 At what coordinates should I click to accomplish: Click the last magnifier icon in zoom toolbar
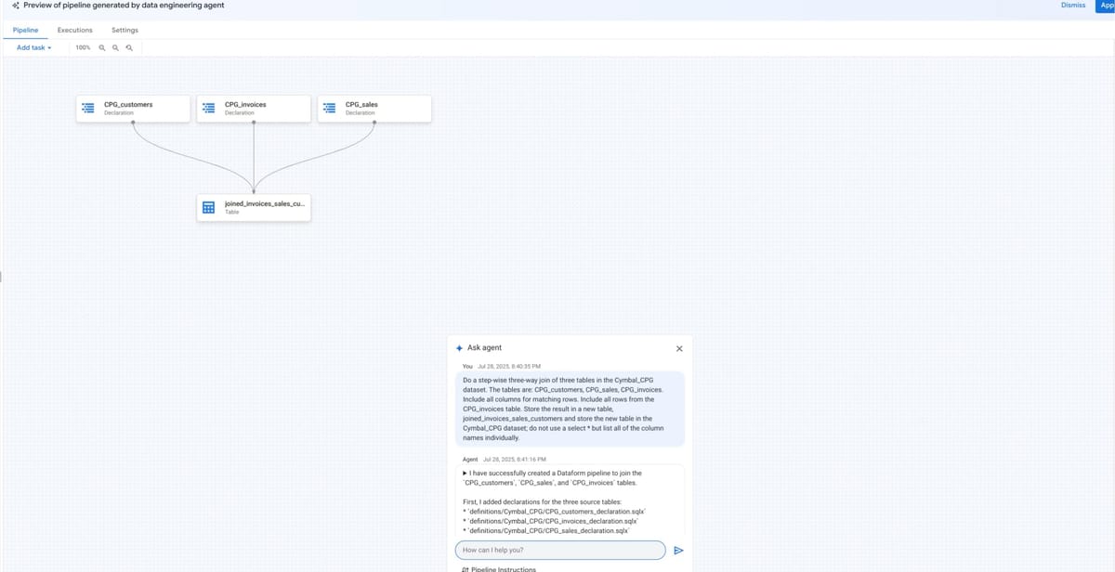pyautogui.click(x=128, y=47)
